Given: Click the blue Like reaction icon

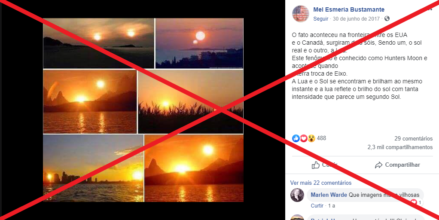Looking at the screenshot, I should (296, 138).
